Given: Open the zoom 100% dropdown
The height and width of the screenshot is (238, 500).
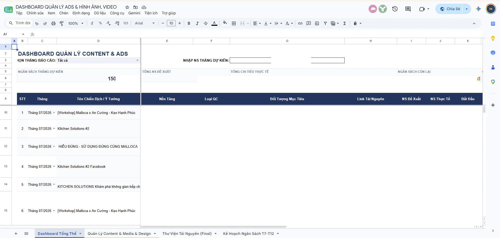Looking at the screenshot, I should 76,23.
